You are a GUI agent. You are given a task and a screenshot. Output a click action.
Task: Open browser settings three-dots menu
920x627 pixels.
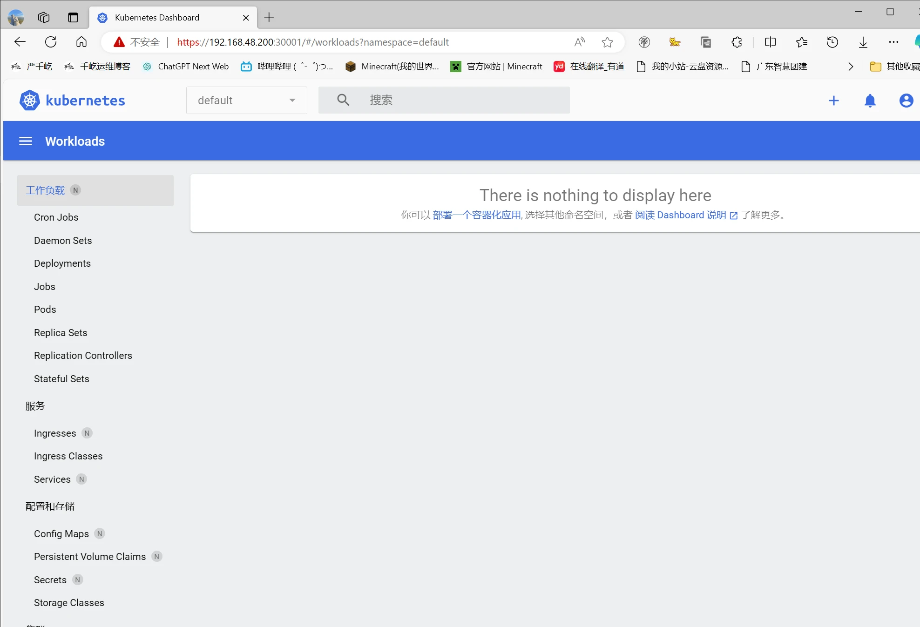point(893,42)
